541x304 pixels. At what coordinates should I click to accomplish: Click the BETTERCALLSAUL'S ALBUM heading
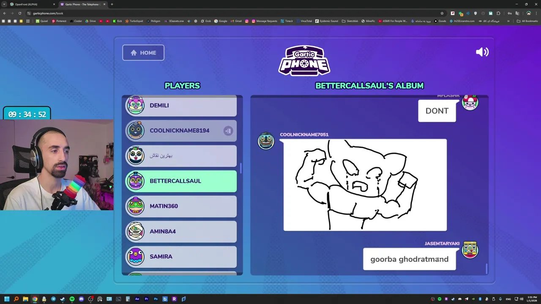(369, 86)
